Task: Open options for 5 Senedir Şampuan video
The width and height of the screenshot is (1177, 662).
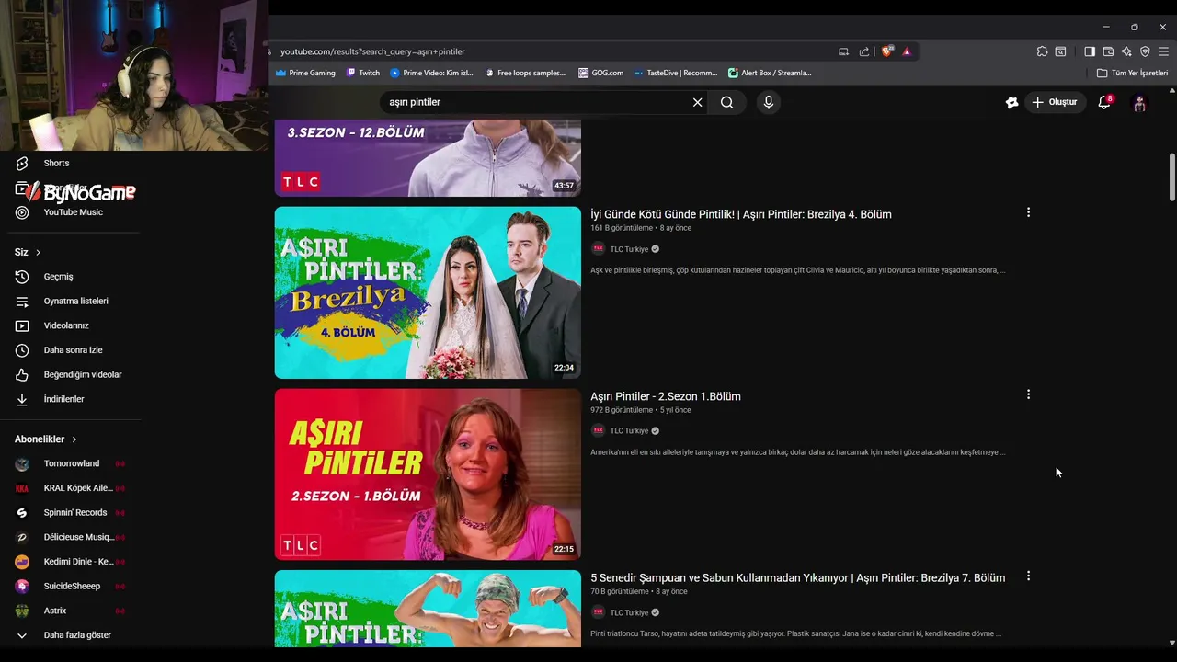Action: pyautogui.click(x=1028, y=576)
